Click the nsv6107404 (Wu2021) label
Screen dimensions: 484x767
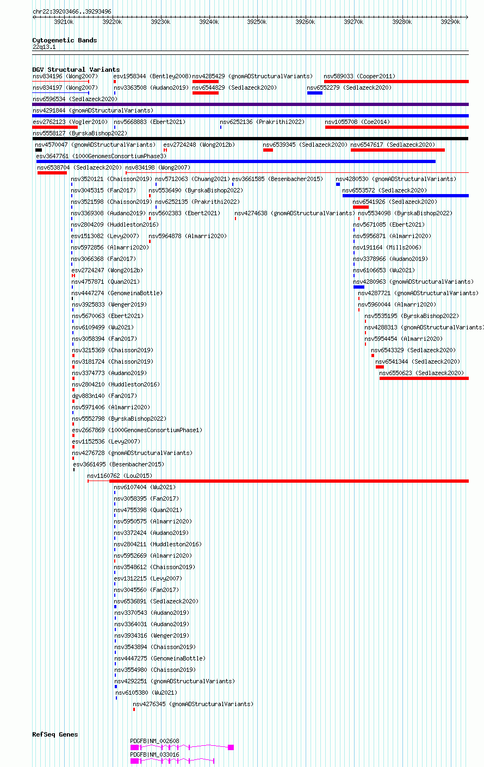tap(145, 487)
